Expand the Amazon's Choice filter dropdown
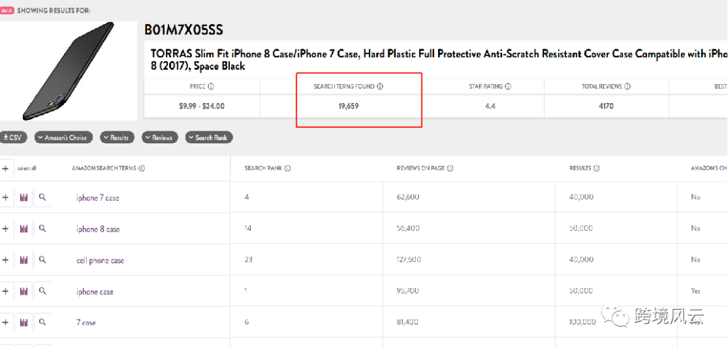 click(x=63, y=137)
